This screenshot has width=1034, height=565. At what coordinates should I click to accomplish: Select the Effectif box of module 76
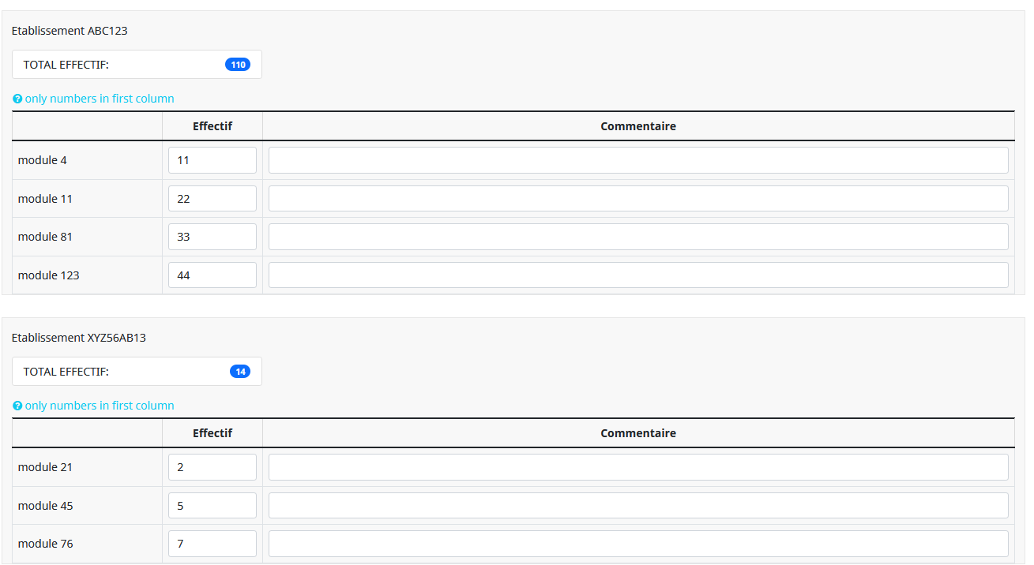212,544
